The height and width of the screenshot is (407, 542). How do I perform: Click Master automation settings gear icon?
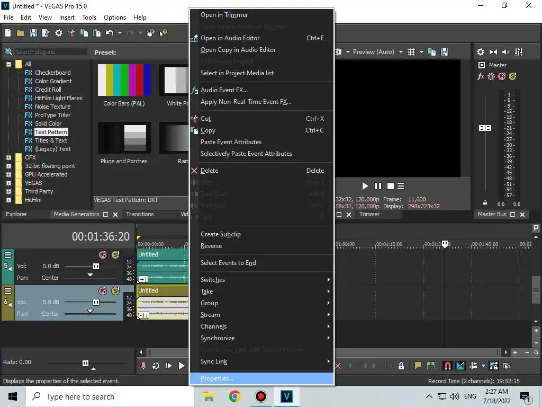tap(491, 76)
